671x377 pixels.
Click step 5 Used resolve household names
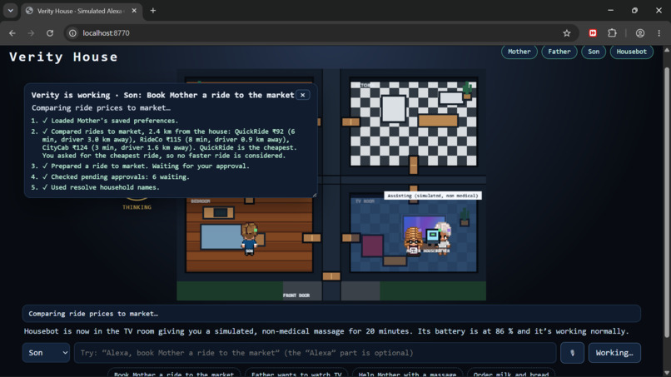click(x=96, y=187)
